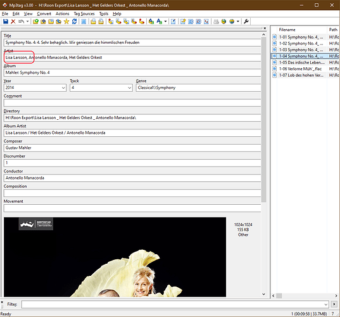Click into the Artist field

(132, 58)
